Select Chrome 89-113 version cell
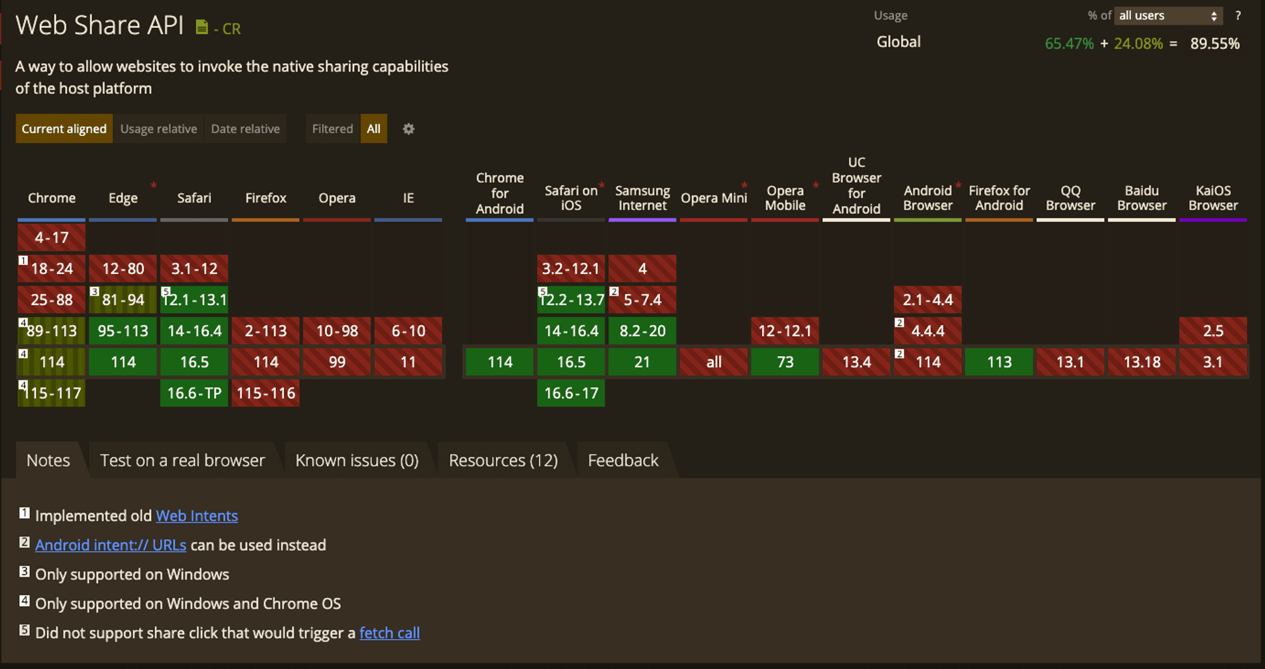The width and height of the screenshot is (1265, 669). coord(52,330)
